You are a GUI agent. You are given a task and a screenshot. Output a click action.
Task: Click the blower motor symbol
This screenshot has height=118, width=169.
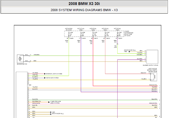[20, 59]
